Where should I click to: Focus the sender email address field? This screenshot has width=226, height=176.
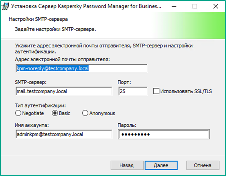[81, 68]
